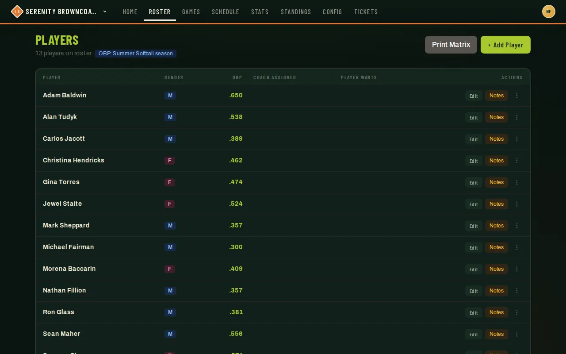Viewport: 566px width, 354px height.
Task: Open more actions for Alan Tudyk
Action: tap(517, 117)
